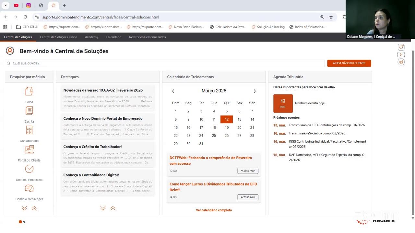Open Central de Soluções Onvio menu
The image size is (415, 233).
click(x=58, y=37)
